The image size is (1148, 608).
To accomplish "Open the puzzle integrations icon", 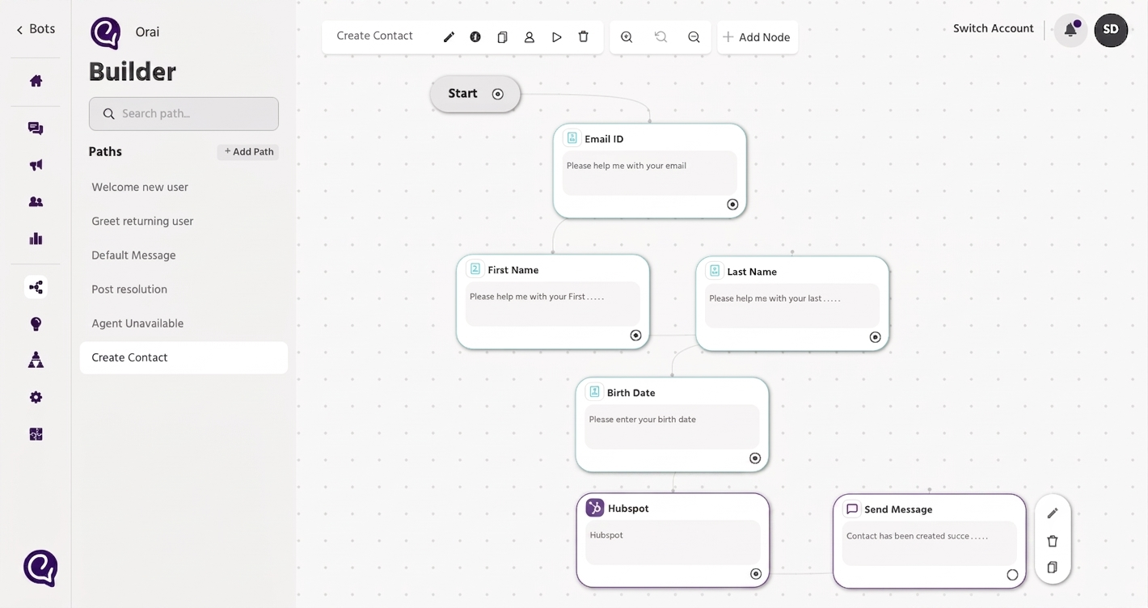I will tap(36, 434).
